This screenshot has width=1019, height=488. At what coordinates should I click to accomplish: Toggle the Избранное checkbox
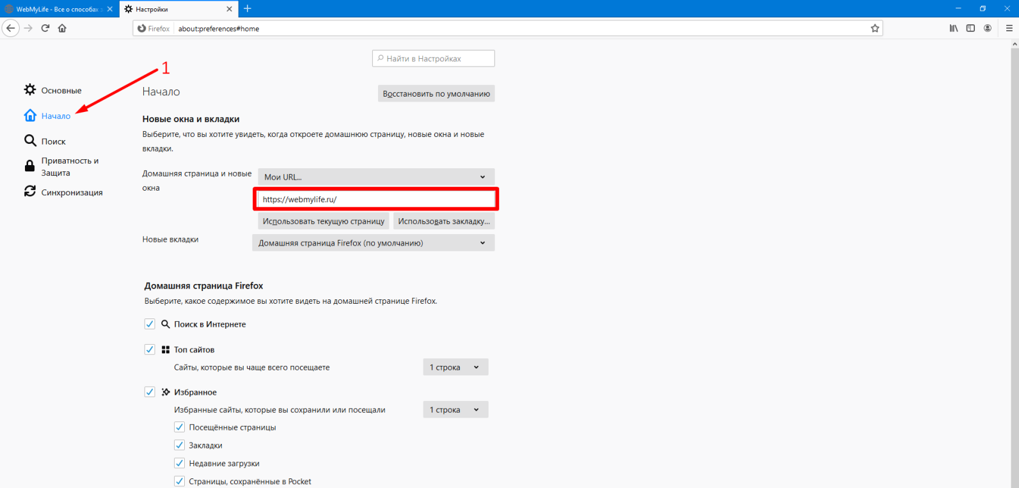tap(150, 392)
